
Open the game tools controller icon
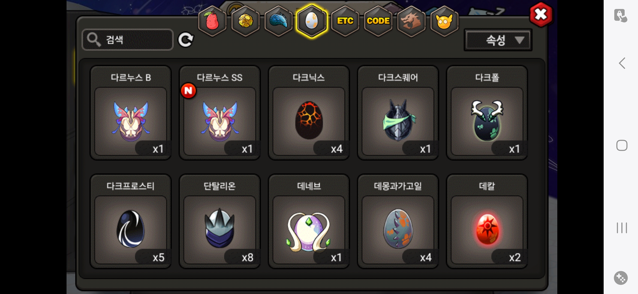[621, 278]
